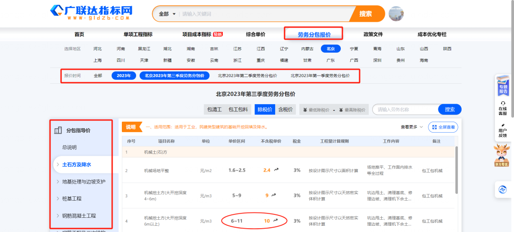Select region 北京
Viewport: 514px width, 232px height.
(x=330, y=49)
